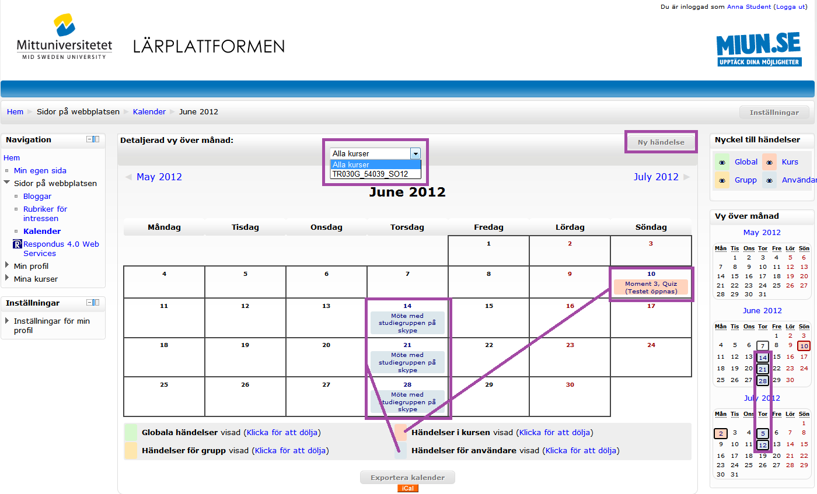Screen dimensions: 817x494
Task: Click the Torsdag column header
Action: coord(407,227)
